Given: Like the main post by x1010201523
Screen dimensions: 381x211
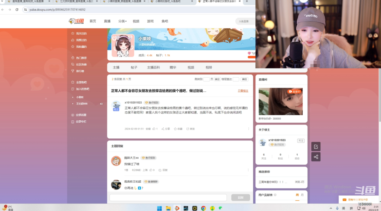Looking at the screenshot, I should 155,129.
